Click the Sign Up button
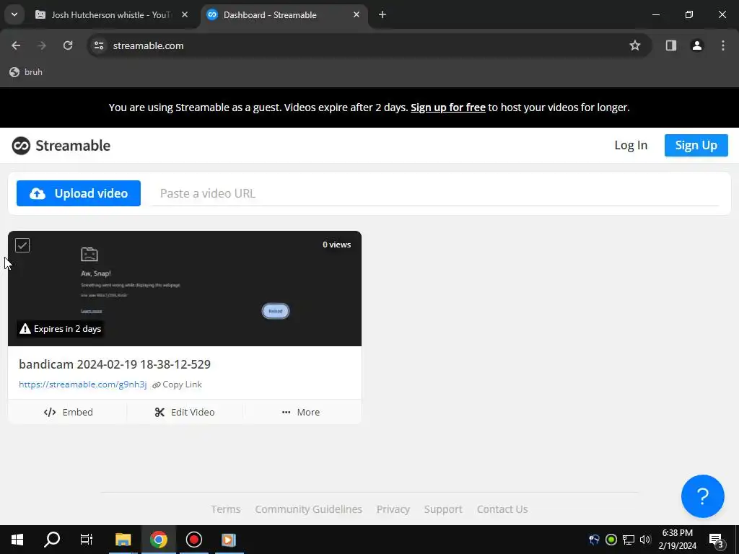This screenshot has width=739, height=554. point(696,145)
